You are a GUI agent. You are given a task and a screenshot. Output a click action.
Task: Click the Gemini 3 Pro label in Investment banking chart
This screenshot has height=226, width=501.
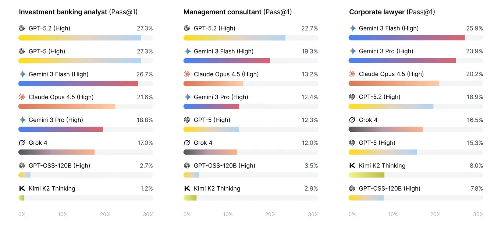56,120
